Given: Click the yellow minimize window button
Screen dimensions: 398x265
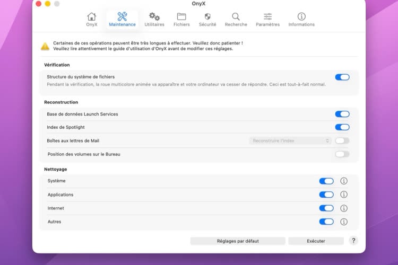Looking at the screenshot, I should point(47,4).
